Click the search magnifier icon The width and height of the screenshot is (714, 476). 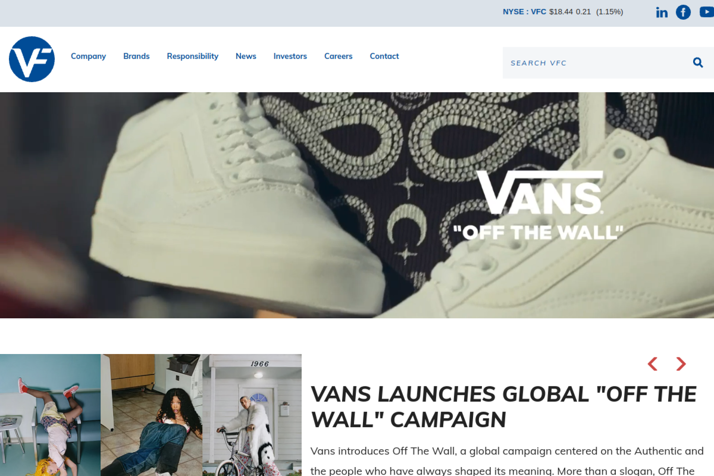698,62
